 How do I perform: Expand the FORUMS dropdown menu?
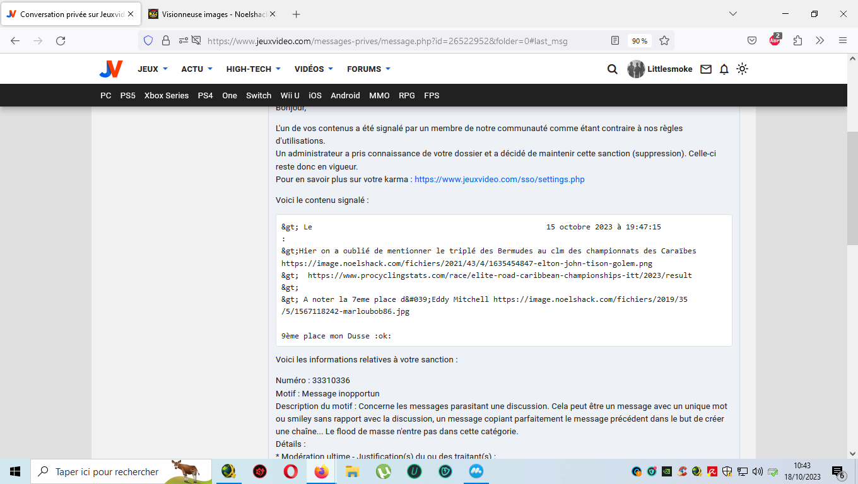(x=368, y=69)
